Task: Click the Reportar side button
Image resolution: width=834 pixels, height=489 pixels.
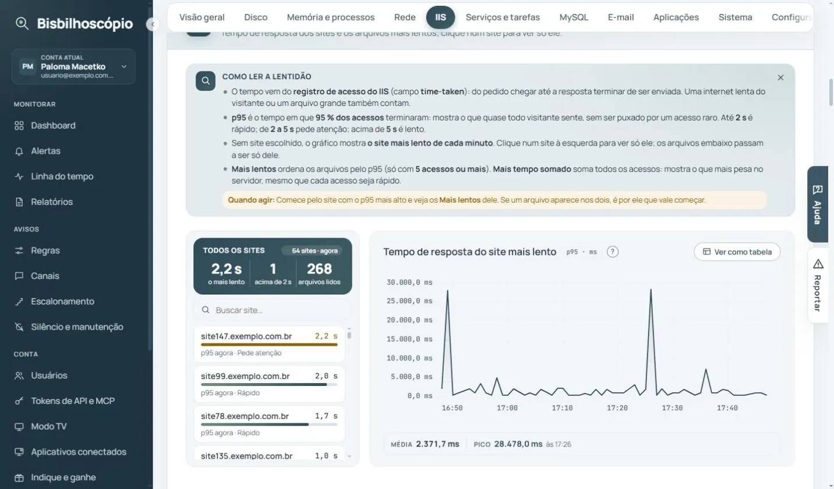Action: point(818,285)
